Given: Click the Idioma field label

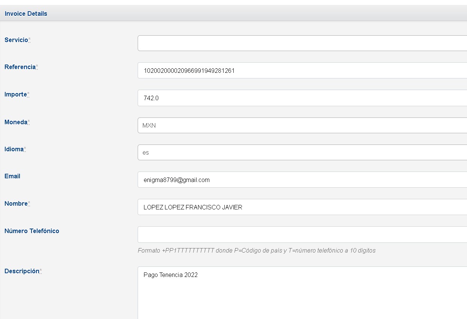Looking at the screenshot, I should 14,149.
